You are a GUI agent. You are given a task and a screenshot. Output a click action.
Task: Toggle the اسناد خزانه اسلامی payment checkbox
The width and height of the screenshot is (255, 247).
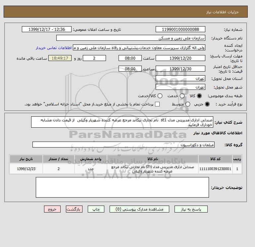point(157,104)
